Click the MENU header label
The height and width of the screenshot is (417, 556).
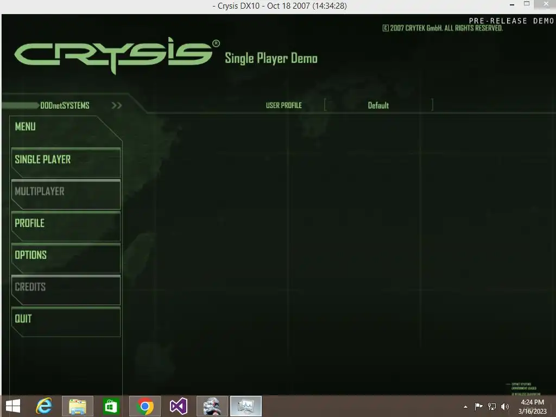point(25,127)
